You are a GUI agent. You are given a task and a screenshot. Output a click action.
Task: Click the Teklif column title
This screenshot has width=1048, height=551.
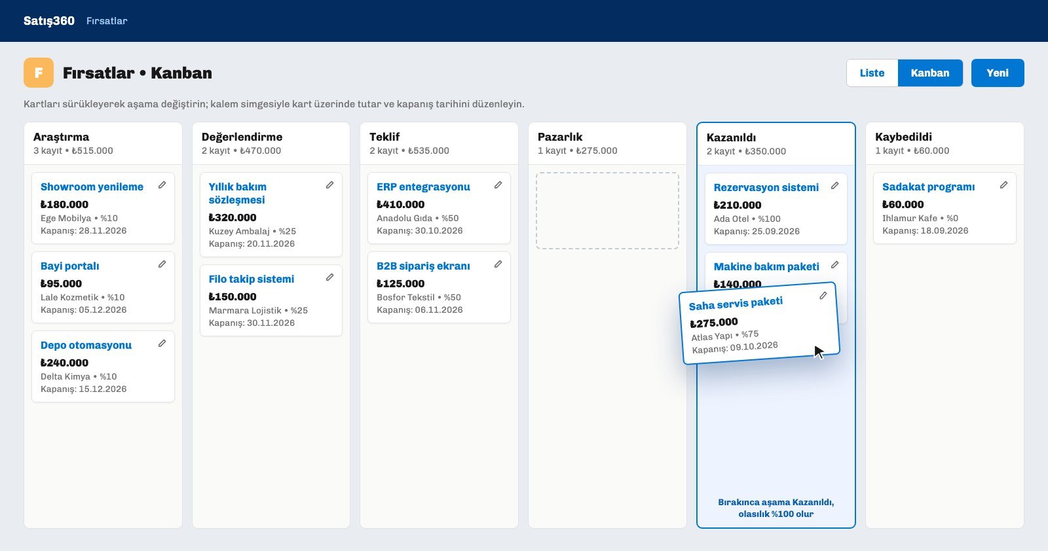[384, 137]
